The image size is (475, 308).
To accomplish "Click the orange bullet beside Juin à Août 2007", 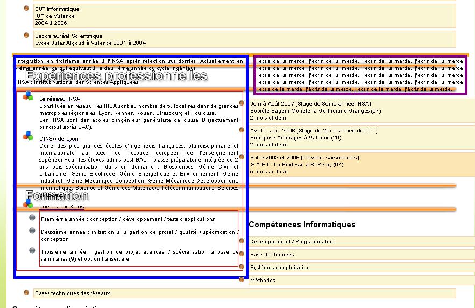I will [242, 103].
